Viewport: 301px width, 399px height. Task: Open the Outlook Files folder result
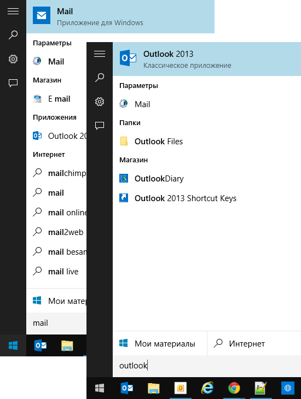click(x=207, y=141)
